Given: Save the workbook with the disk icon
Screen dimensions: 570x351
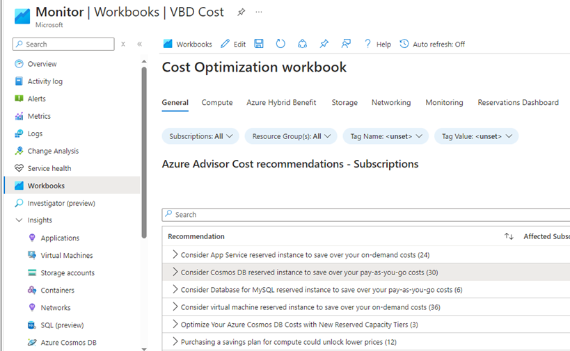Looking at the screenshot, I should tap(259, 44).
